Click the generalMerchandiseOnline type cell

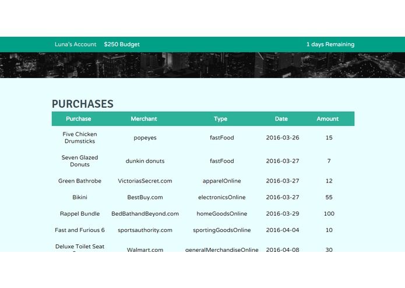point(221,250)
